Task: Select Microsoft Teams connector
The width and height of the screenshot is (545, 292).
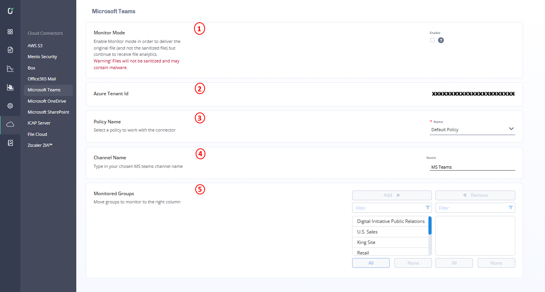Action: (48, 90)
